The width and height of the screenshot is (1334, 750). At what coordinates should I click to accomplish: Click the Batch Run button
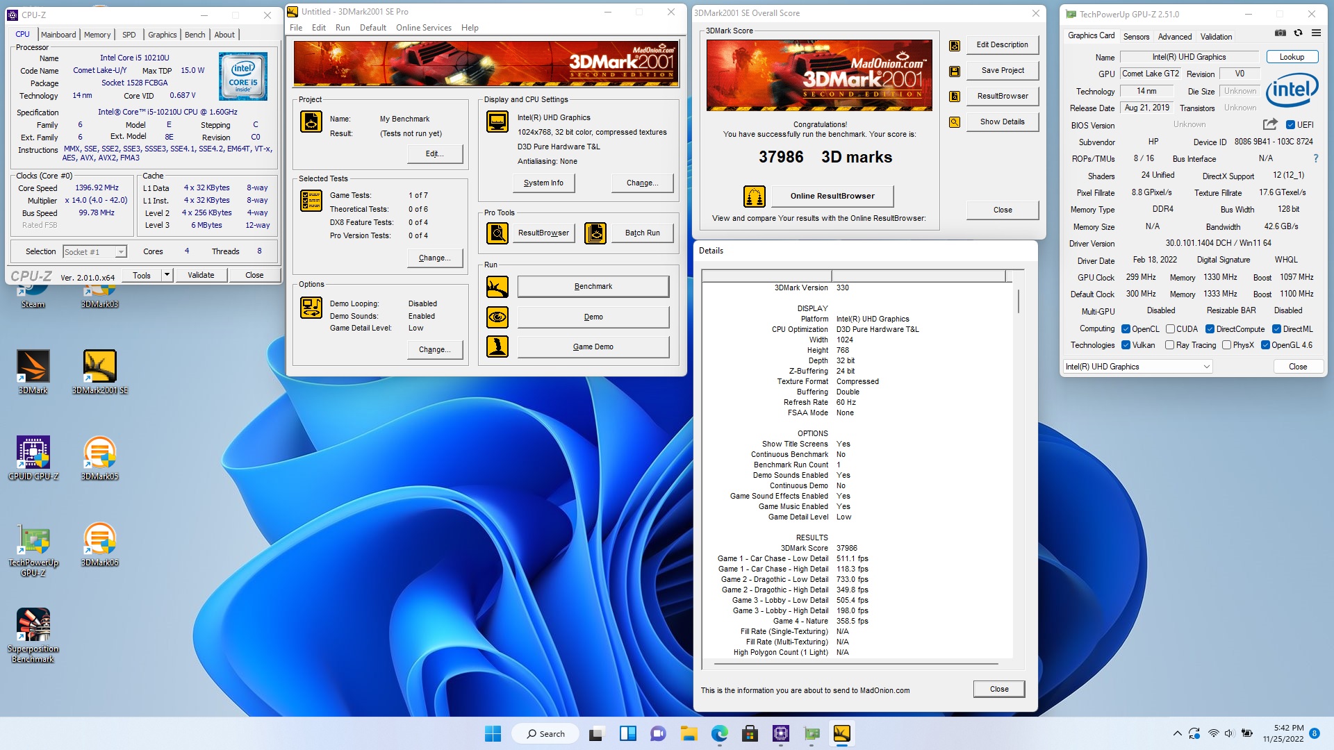tap(643, 233)
